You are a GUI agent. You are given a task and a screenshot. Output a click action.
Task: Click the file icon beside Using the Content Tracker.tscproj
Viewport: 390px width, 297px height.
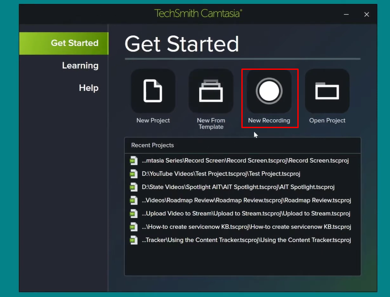point(134,240)
